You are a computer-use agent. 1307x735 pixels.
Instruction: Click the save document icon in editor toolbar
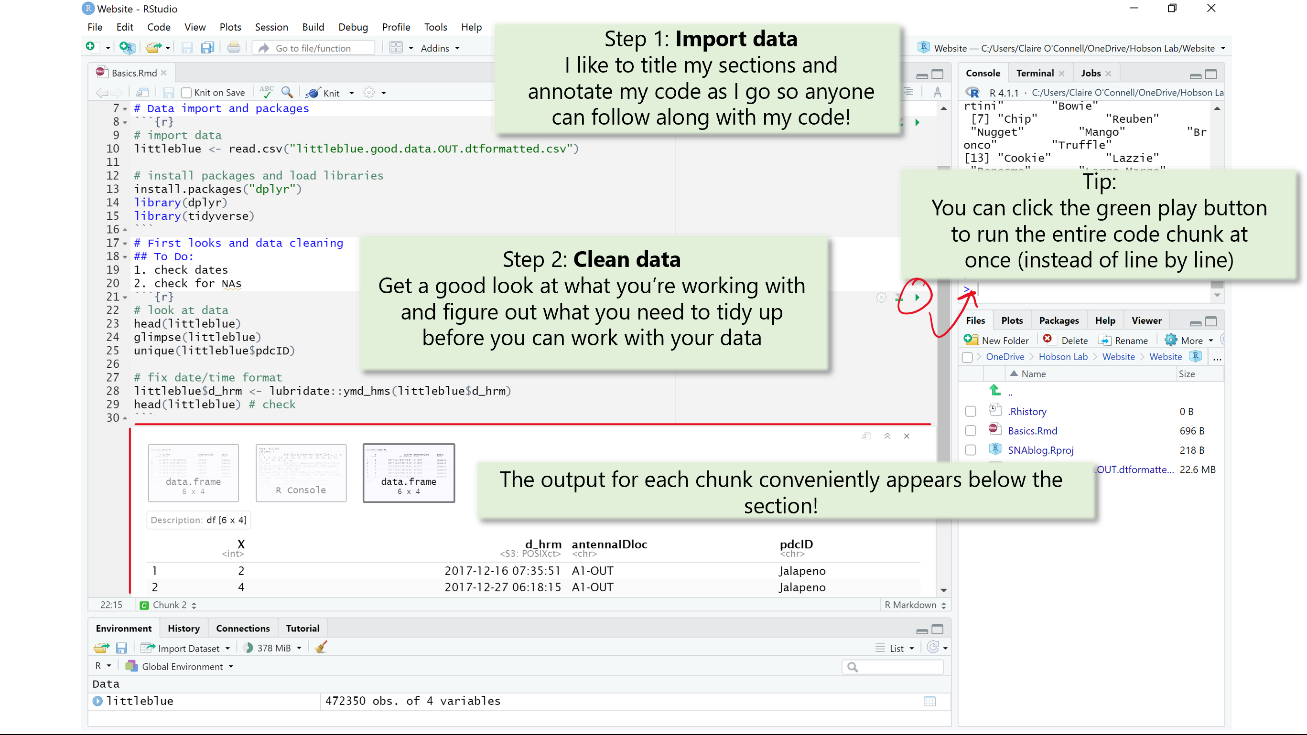pos(168,93)
